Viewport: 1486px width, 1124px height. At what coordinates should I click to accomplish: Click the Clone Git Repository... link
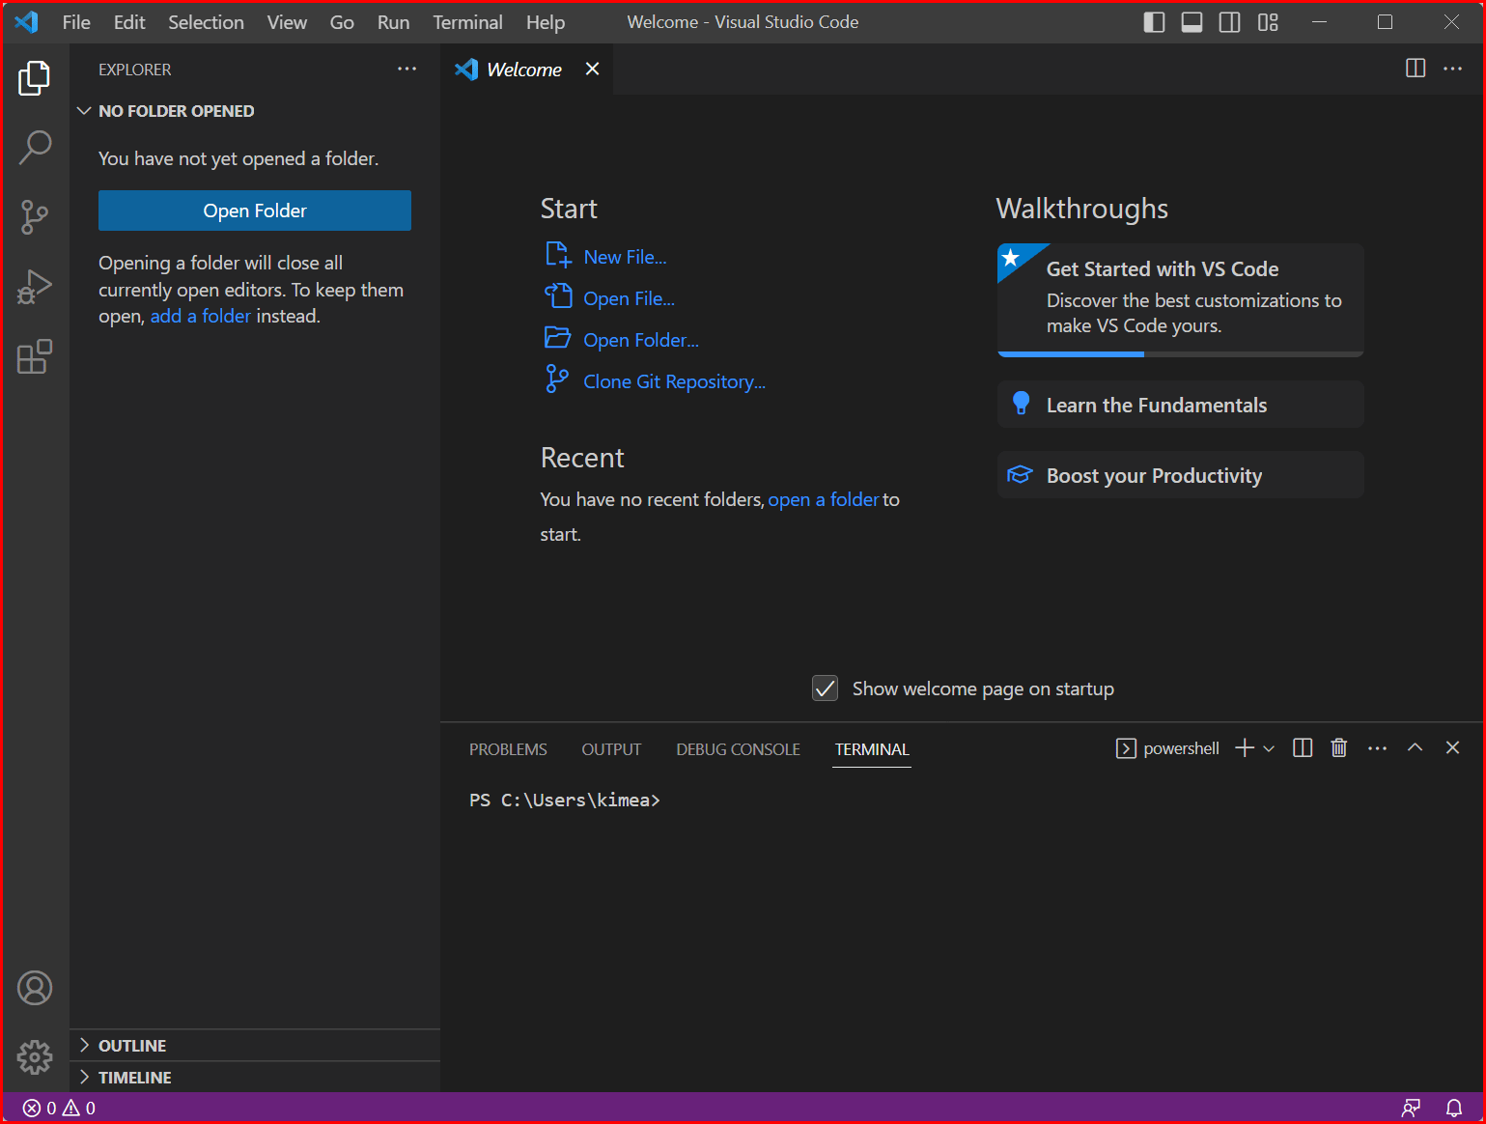674,381
